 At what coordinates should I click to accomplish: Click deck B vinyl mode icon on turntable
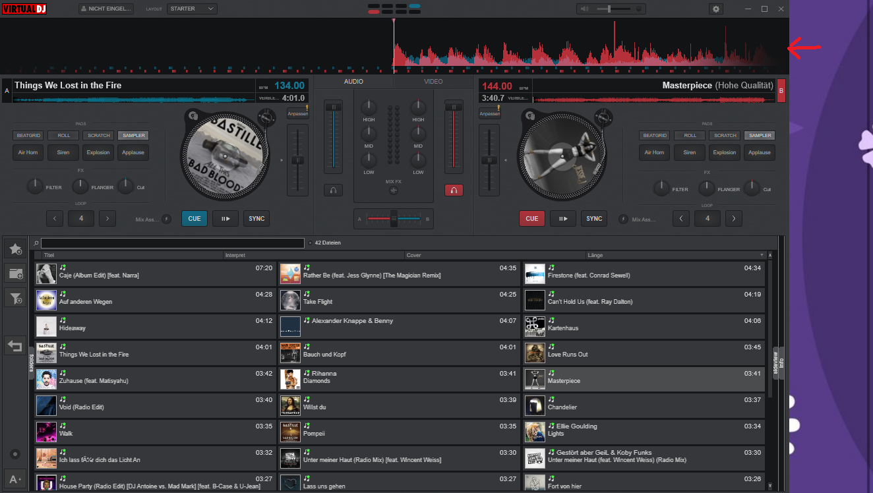(x=528, y=117)
